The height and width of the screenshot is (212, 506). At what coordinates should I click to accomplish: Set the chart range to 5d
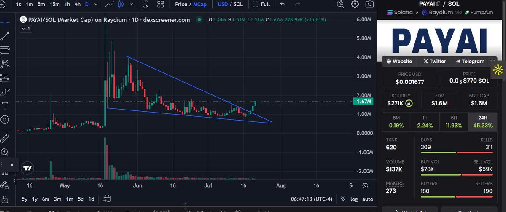click(80, 199)
